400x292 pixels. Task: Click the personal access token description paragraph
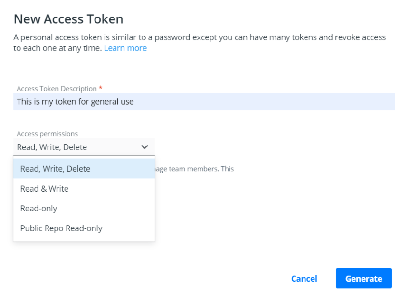pyautogui.click(x=200, y=42)
